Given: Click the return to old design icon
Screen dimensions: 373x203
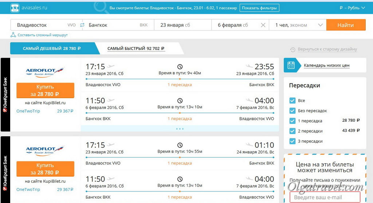Looking at the screenshot, I should click(x=292, y=49).
